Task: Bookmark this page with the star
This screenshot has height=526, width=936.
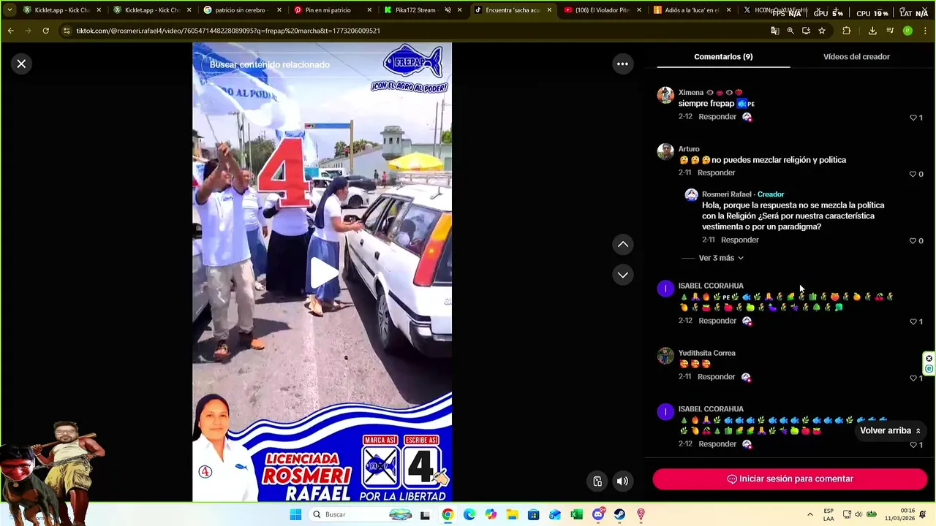Action: (x=822, y=31)
